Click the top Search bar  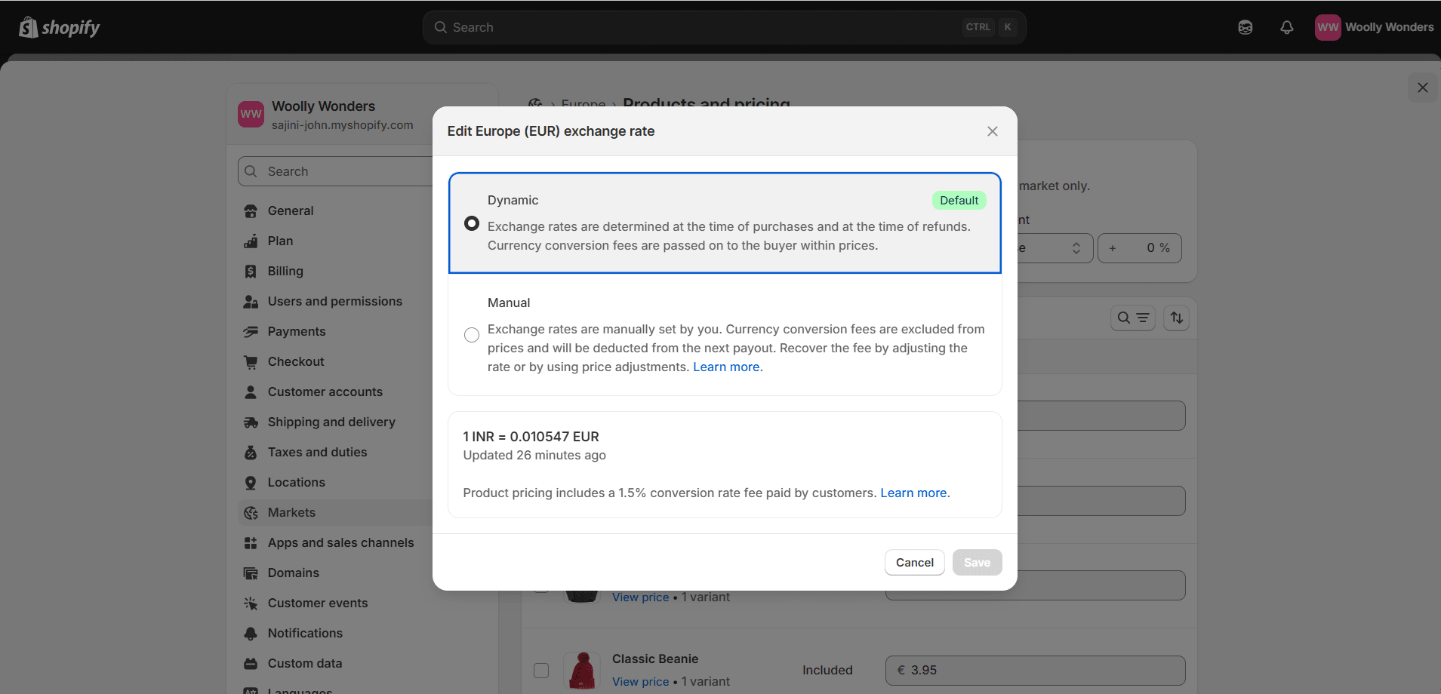click(724, 27)
